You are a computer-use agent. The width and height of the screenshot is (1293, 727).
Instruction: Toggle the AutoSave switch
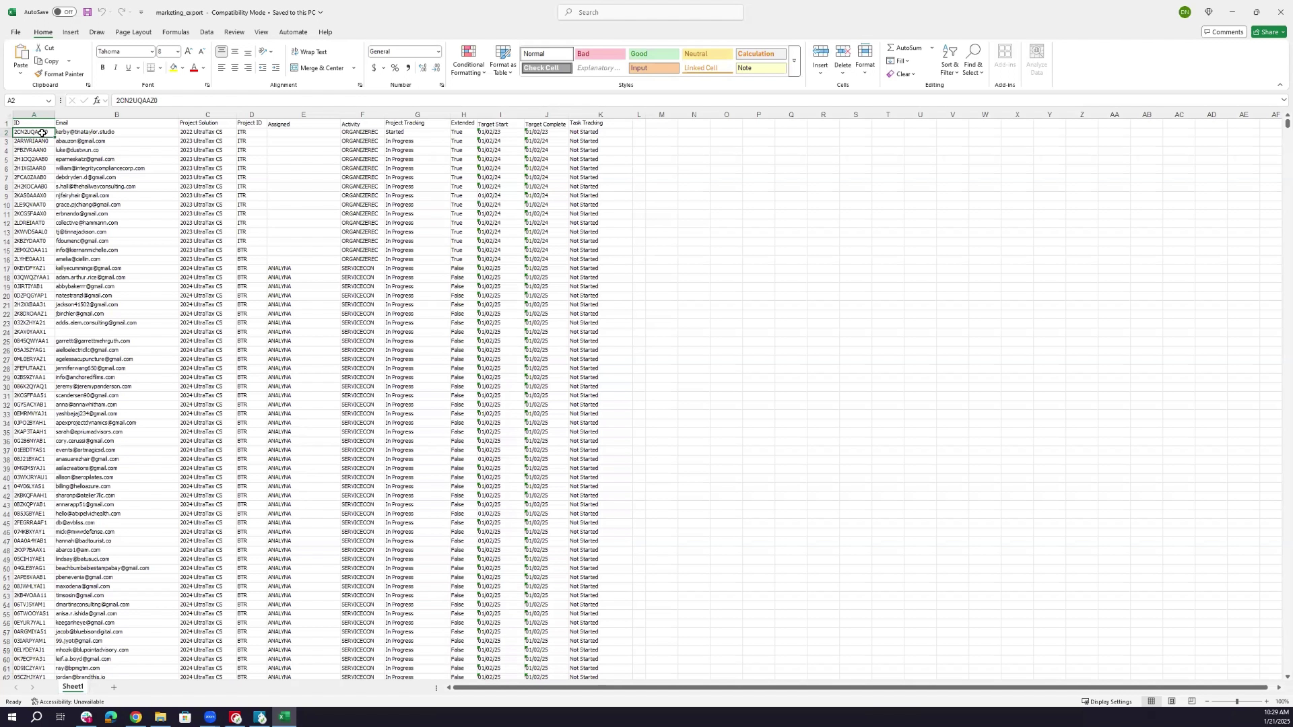coord(64,12)
